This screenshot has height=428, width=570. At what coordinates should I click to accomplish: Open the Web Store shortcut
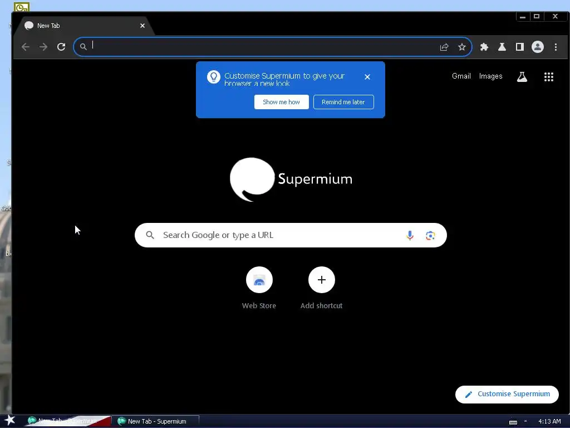click(259, 288)
